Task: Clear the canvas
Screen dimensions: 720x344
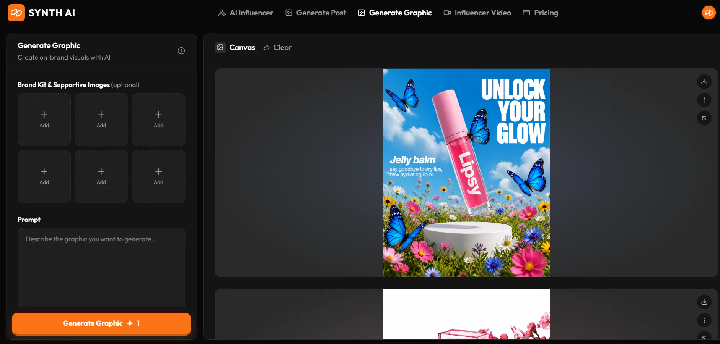Action: tap(278, 47)
